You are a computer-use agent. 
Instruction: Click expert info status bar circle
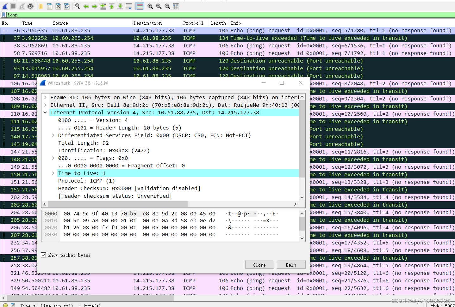point(5,305)
